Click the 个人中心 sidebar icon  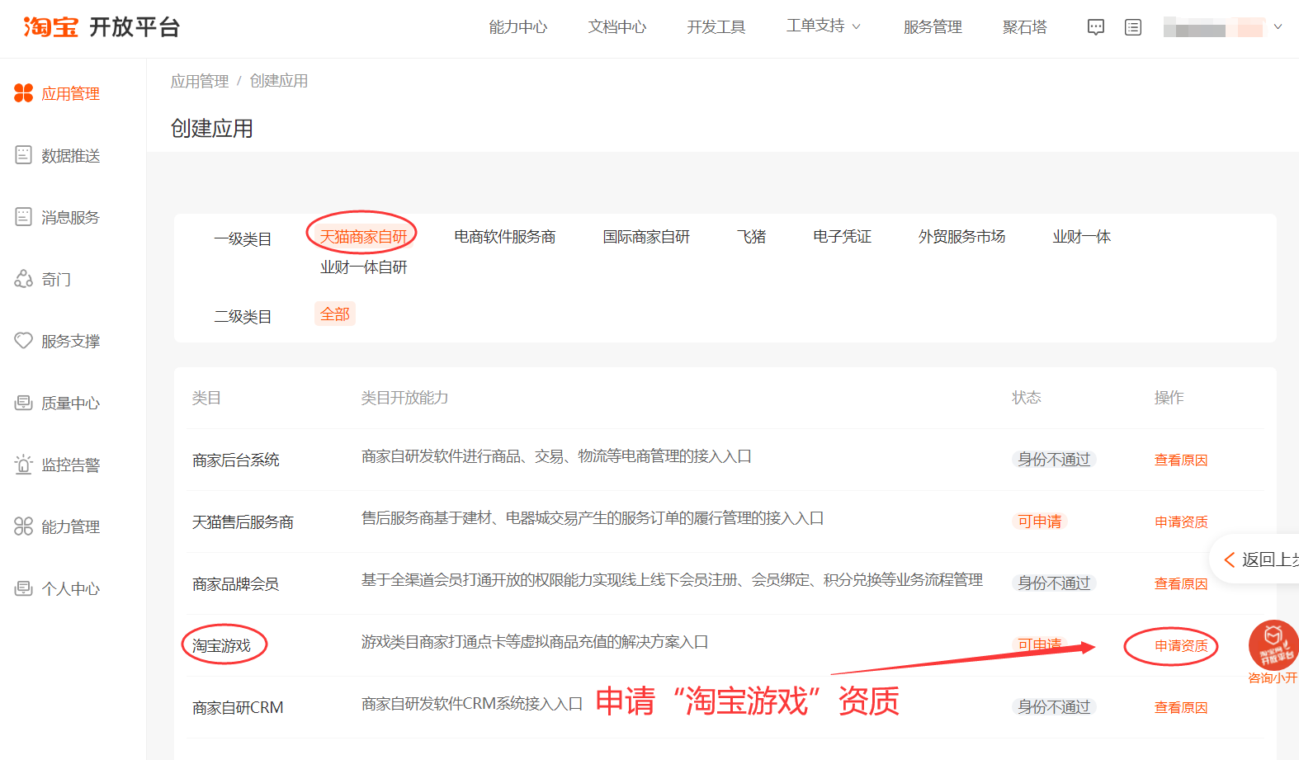tap(24, 588)
